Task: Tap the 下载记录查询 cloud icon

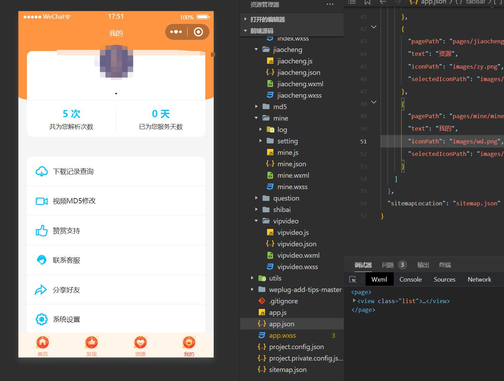Action: click(x=42, y=171)
